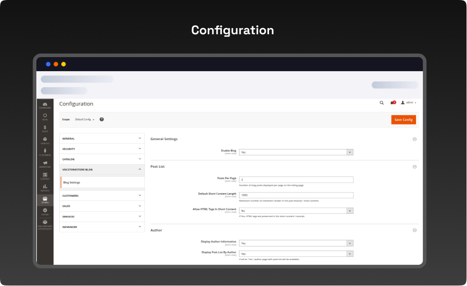Screen dimensions: 467x286
Task: Expand the Security configuration tab
Action: pyautogui.click(x=102, y=149)
